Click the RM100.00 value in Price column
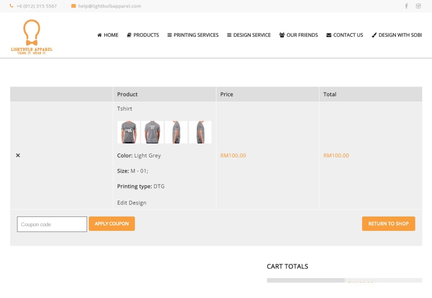 [233, 155]
